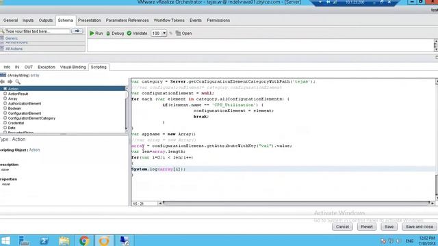Switch to the General tab

pos(11,20)
